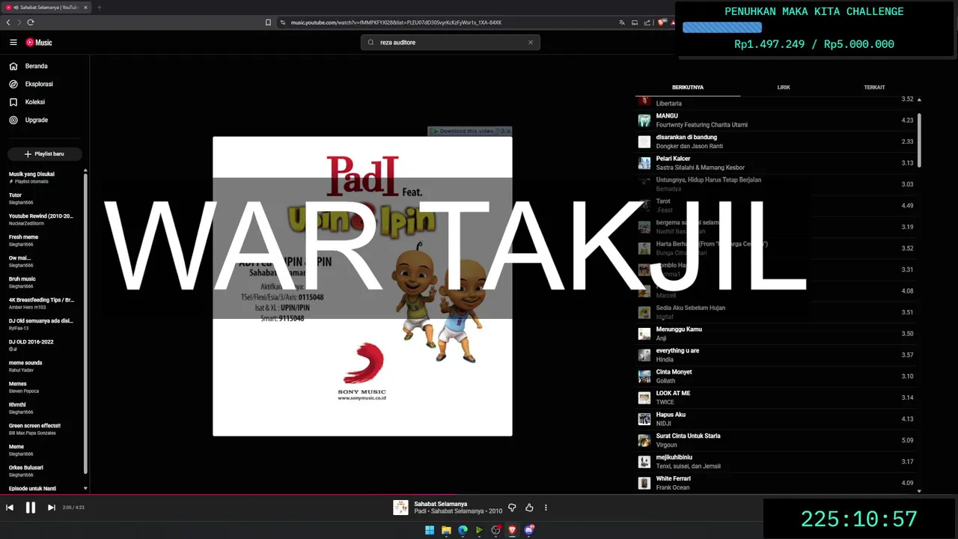Open the Koleksi library
This screenshot has height=539, width=958.
point(35,102)
